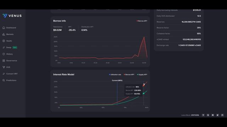Click the tooltip Supply APY value 134.75%
227x127 pixels.
coord(137,94)
